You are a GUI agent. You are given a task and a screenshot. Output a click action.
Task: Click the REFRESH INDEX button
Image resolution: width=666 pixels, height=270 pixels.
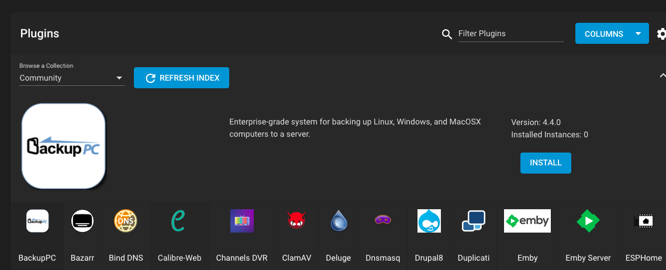181,78
